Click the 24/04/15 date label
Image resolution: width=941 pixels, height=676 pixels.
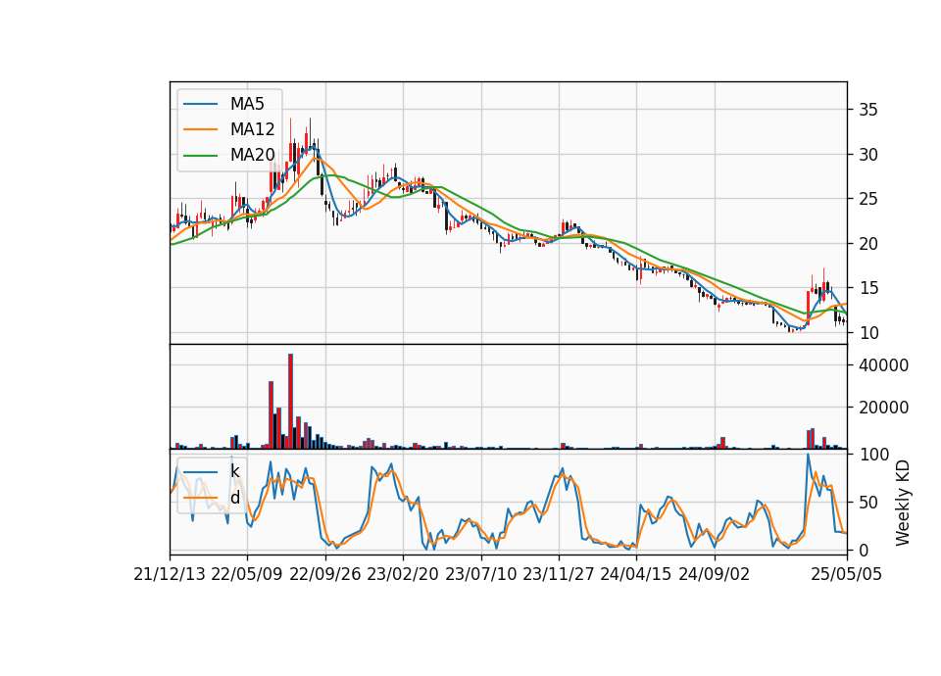(635, 574)
